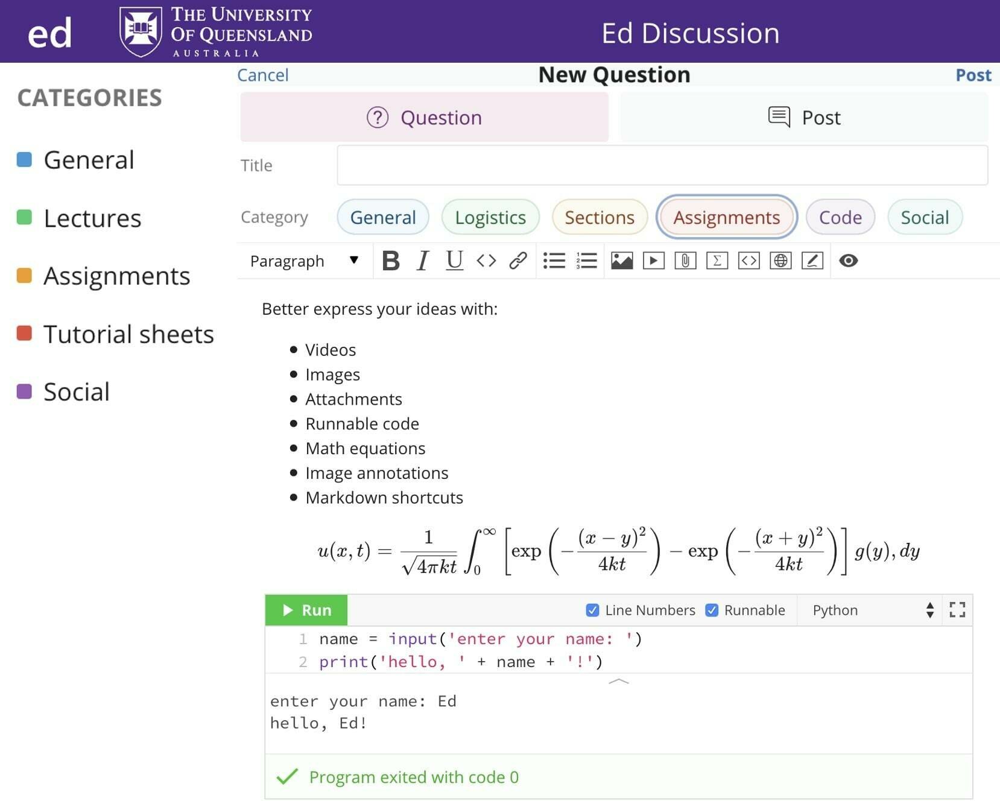Click Post to submit the question

(973, 75)
